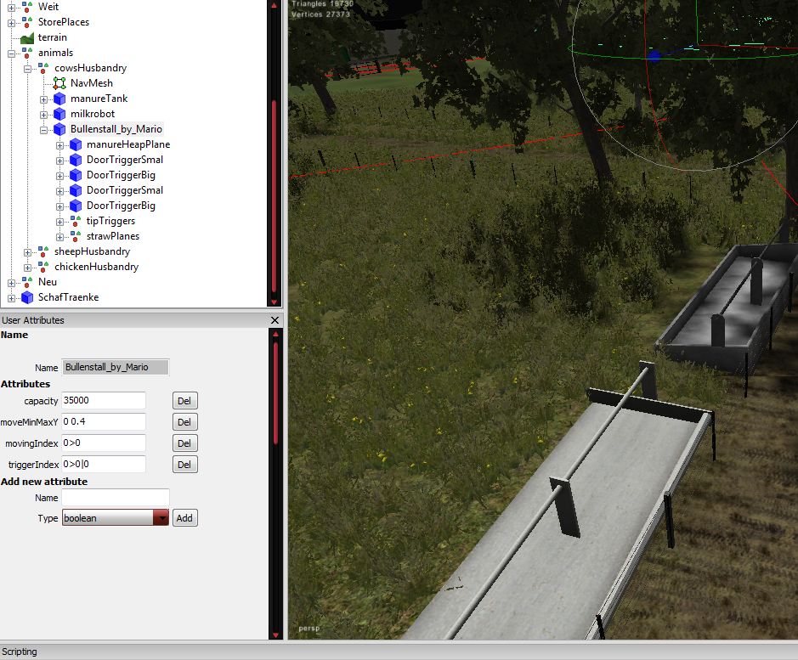798x660 pixels.
Task: Click the NavMesh node icon
Action: tap(59, 83)
